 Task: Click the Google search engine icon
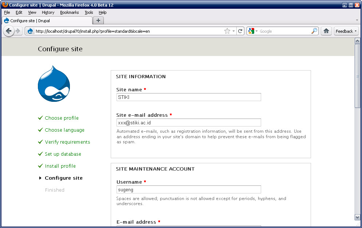251,31
